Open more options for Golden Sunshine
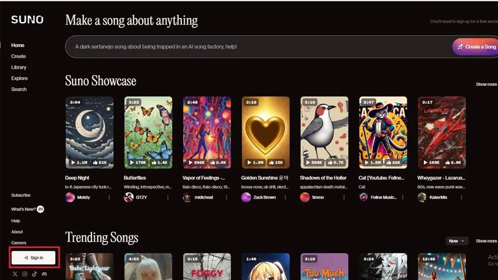Screen dimensions: 498x280 [285, 197]
